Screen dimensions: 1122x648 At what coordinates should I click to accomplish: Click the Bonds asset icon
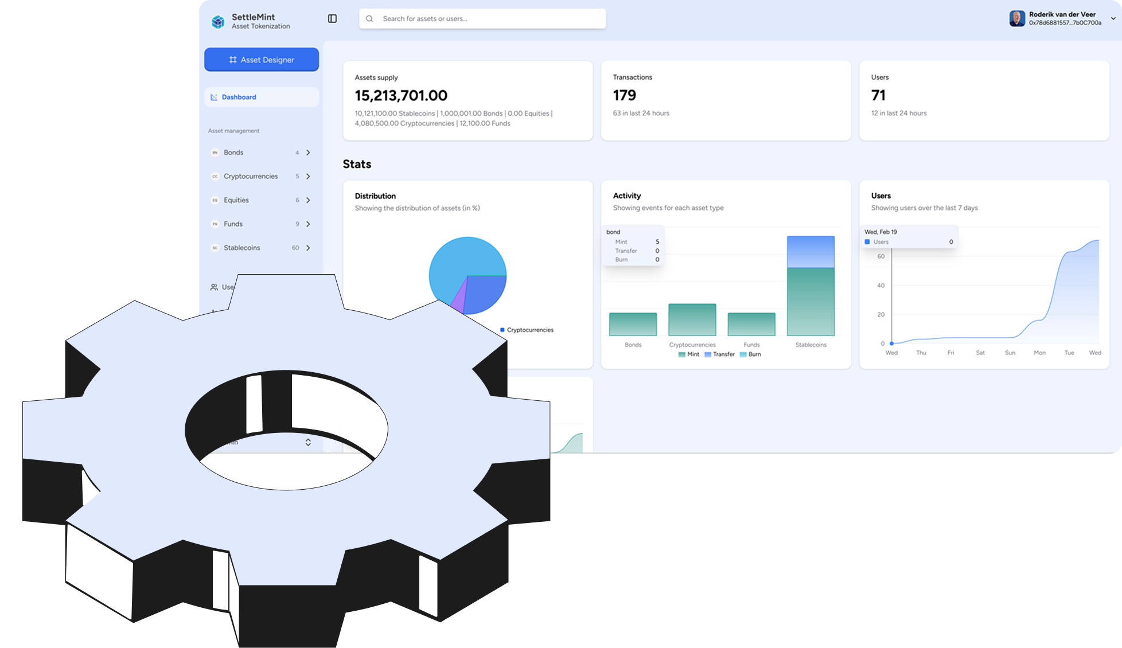coord(215,153)
